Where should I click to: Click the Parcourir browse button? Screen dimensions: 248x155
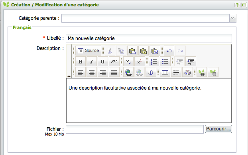point(218,129)
